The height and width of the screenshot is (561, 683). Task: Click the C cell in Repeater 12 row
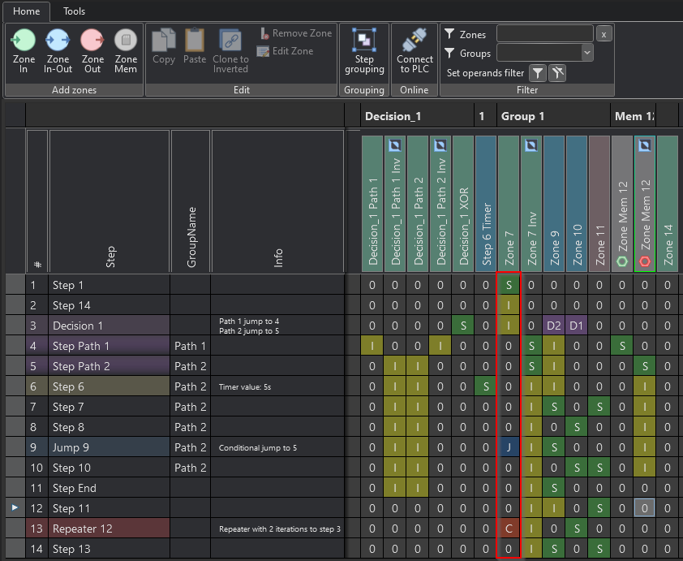click(x=509, y=529)
